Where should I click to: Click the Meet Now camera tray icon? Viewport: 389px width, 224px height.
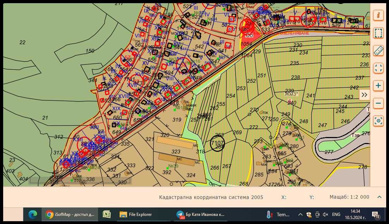(317, 214)
